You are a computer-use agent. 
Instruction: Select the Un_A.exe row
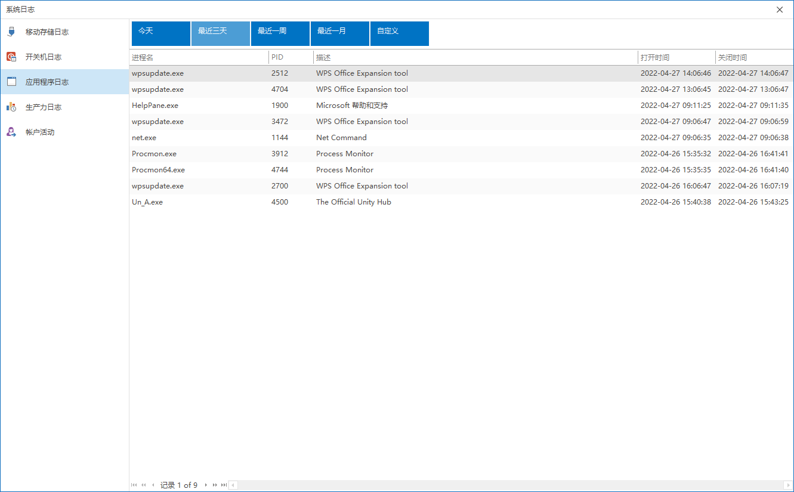coord(461,202)
